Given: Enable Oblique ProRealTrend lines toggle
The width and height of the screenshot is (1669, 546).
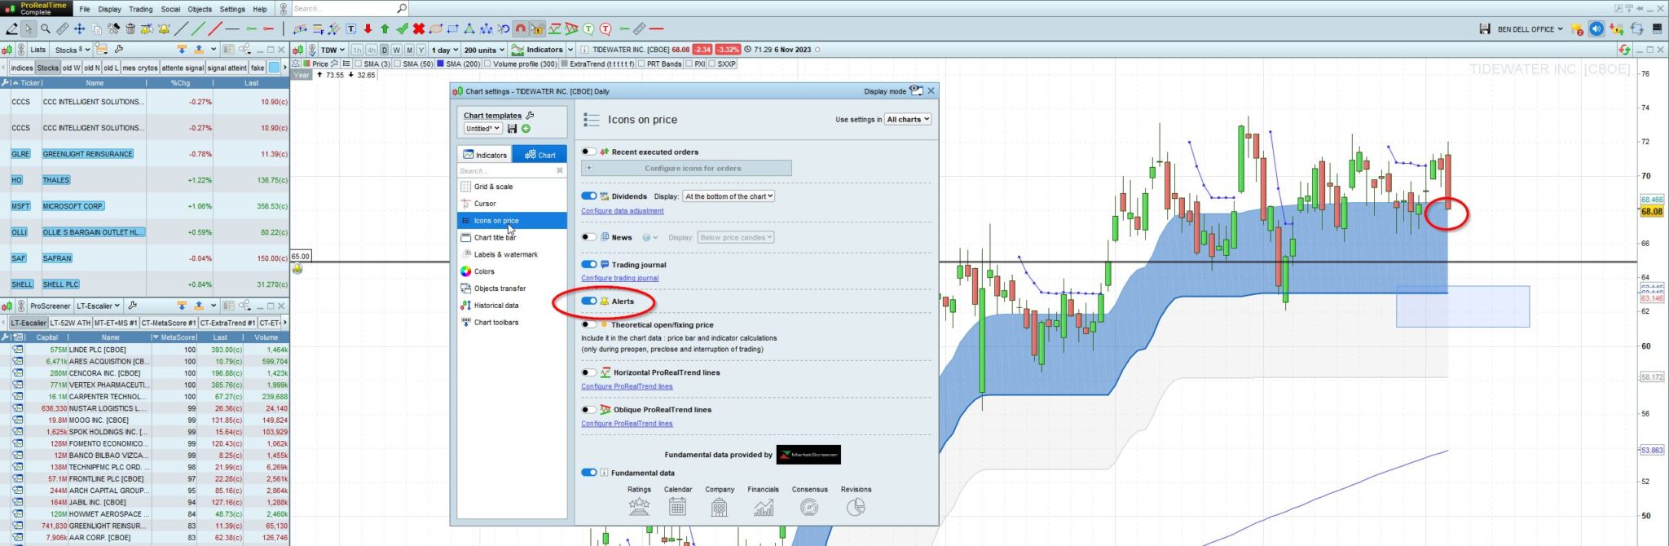Looking at the screenshot, I should (x=588, y=410).
